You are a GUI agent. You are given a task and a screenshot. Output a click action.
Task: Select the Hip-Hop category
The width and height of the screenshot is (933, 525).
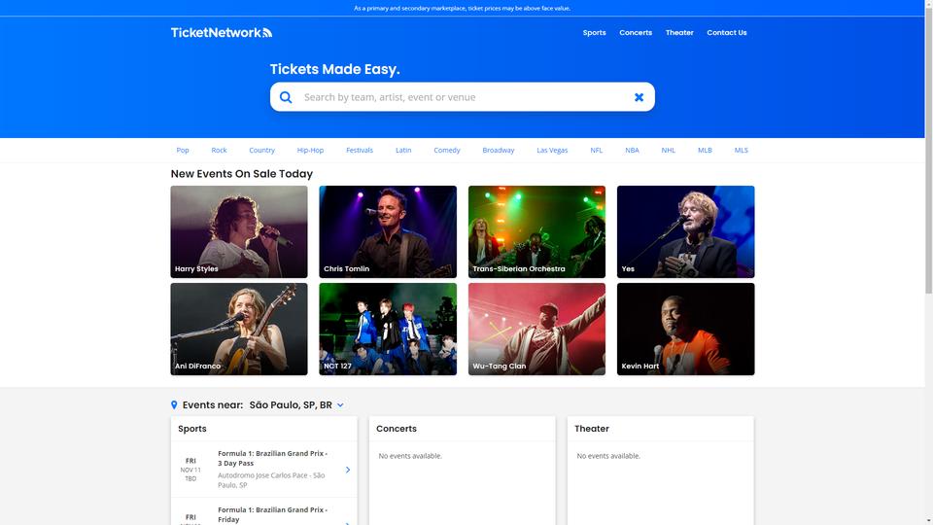tap(310, 150)
